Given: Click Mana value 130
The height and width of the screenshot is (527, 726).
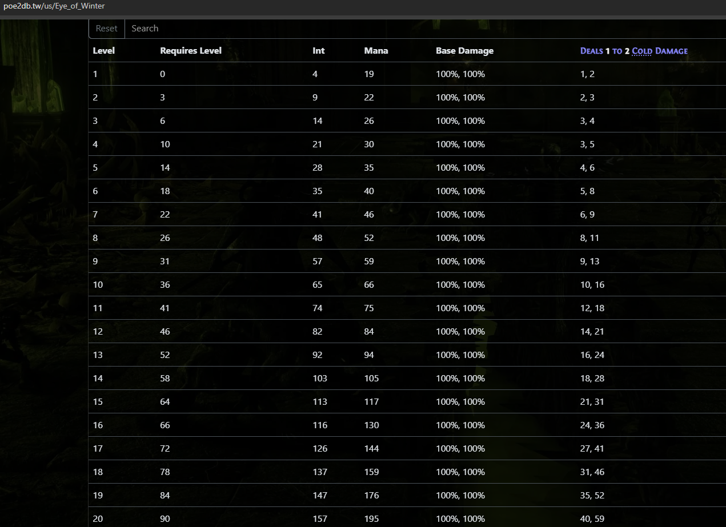Looking at the screenshot, I should 371,425.
